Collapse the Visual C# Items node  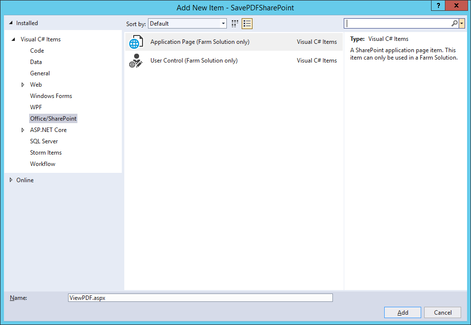13,39
